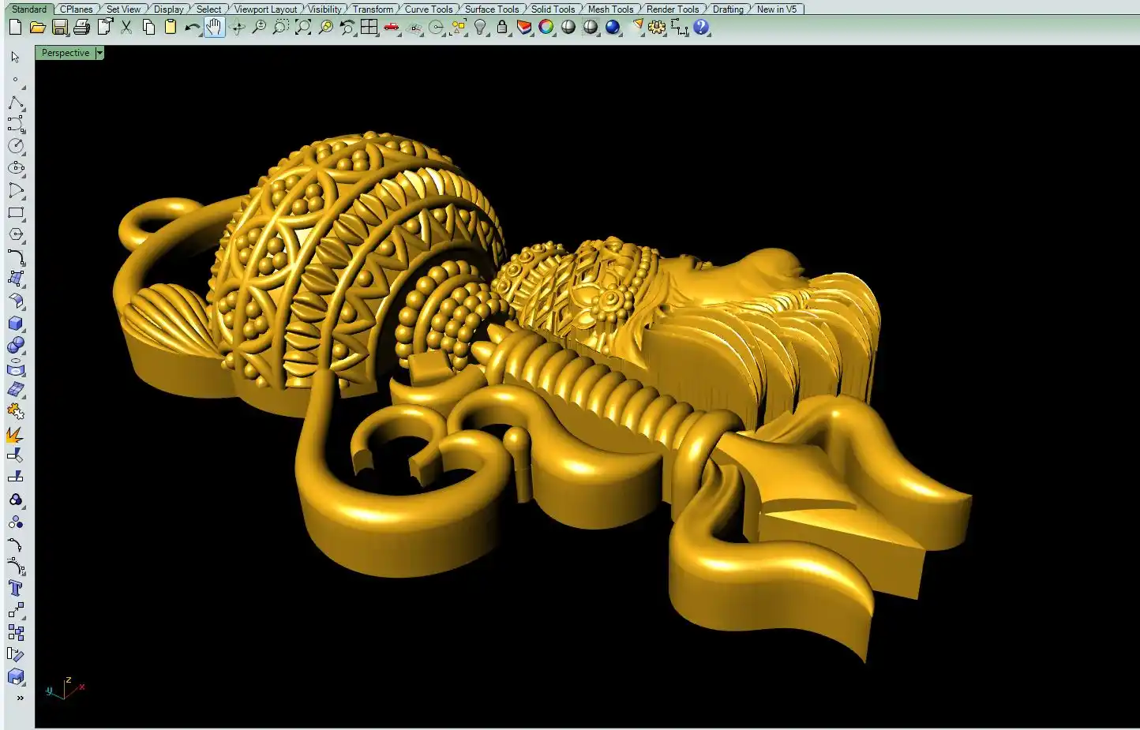Screen dimensions: 1140x730
Task: Click the Zoom Extents icon
Action: (303, 28)
